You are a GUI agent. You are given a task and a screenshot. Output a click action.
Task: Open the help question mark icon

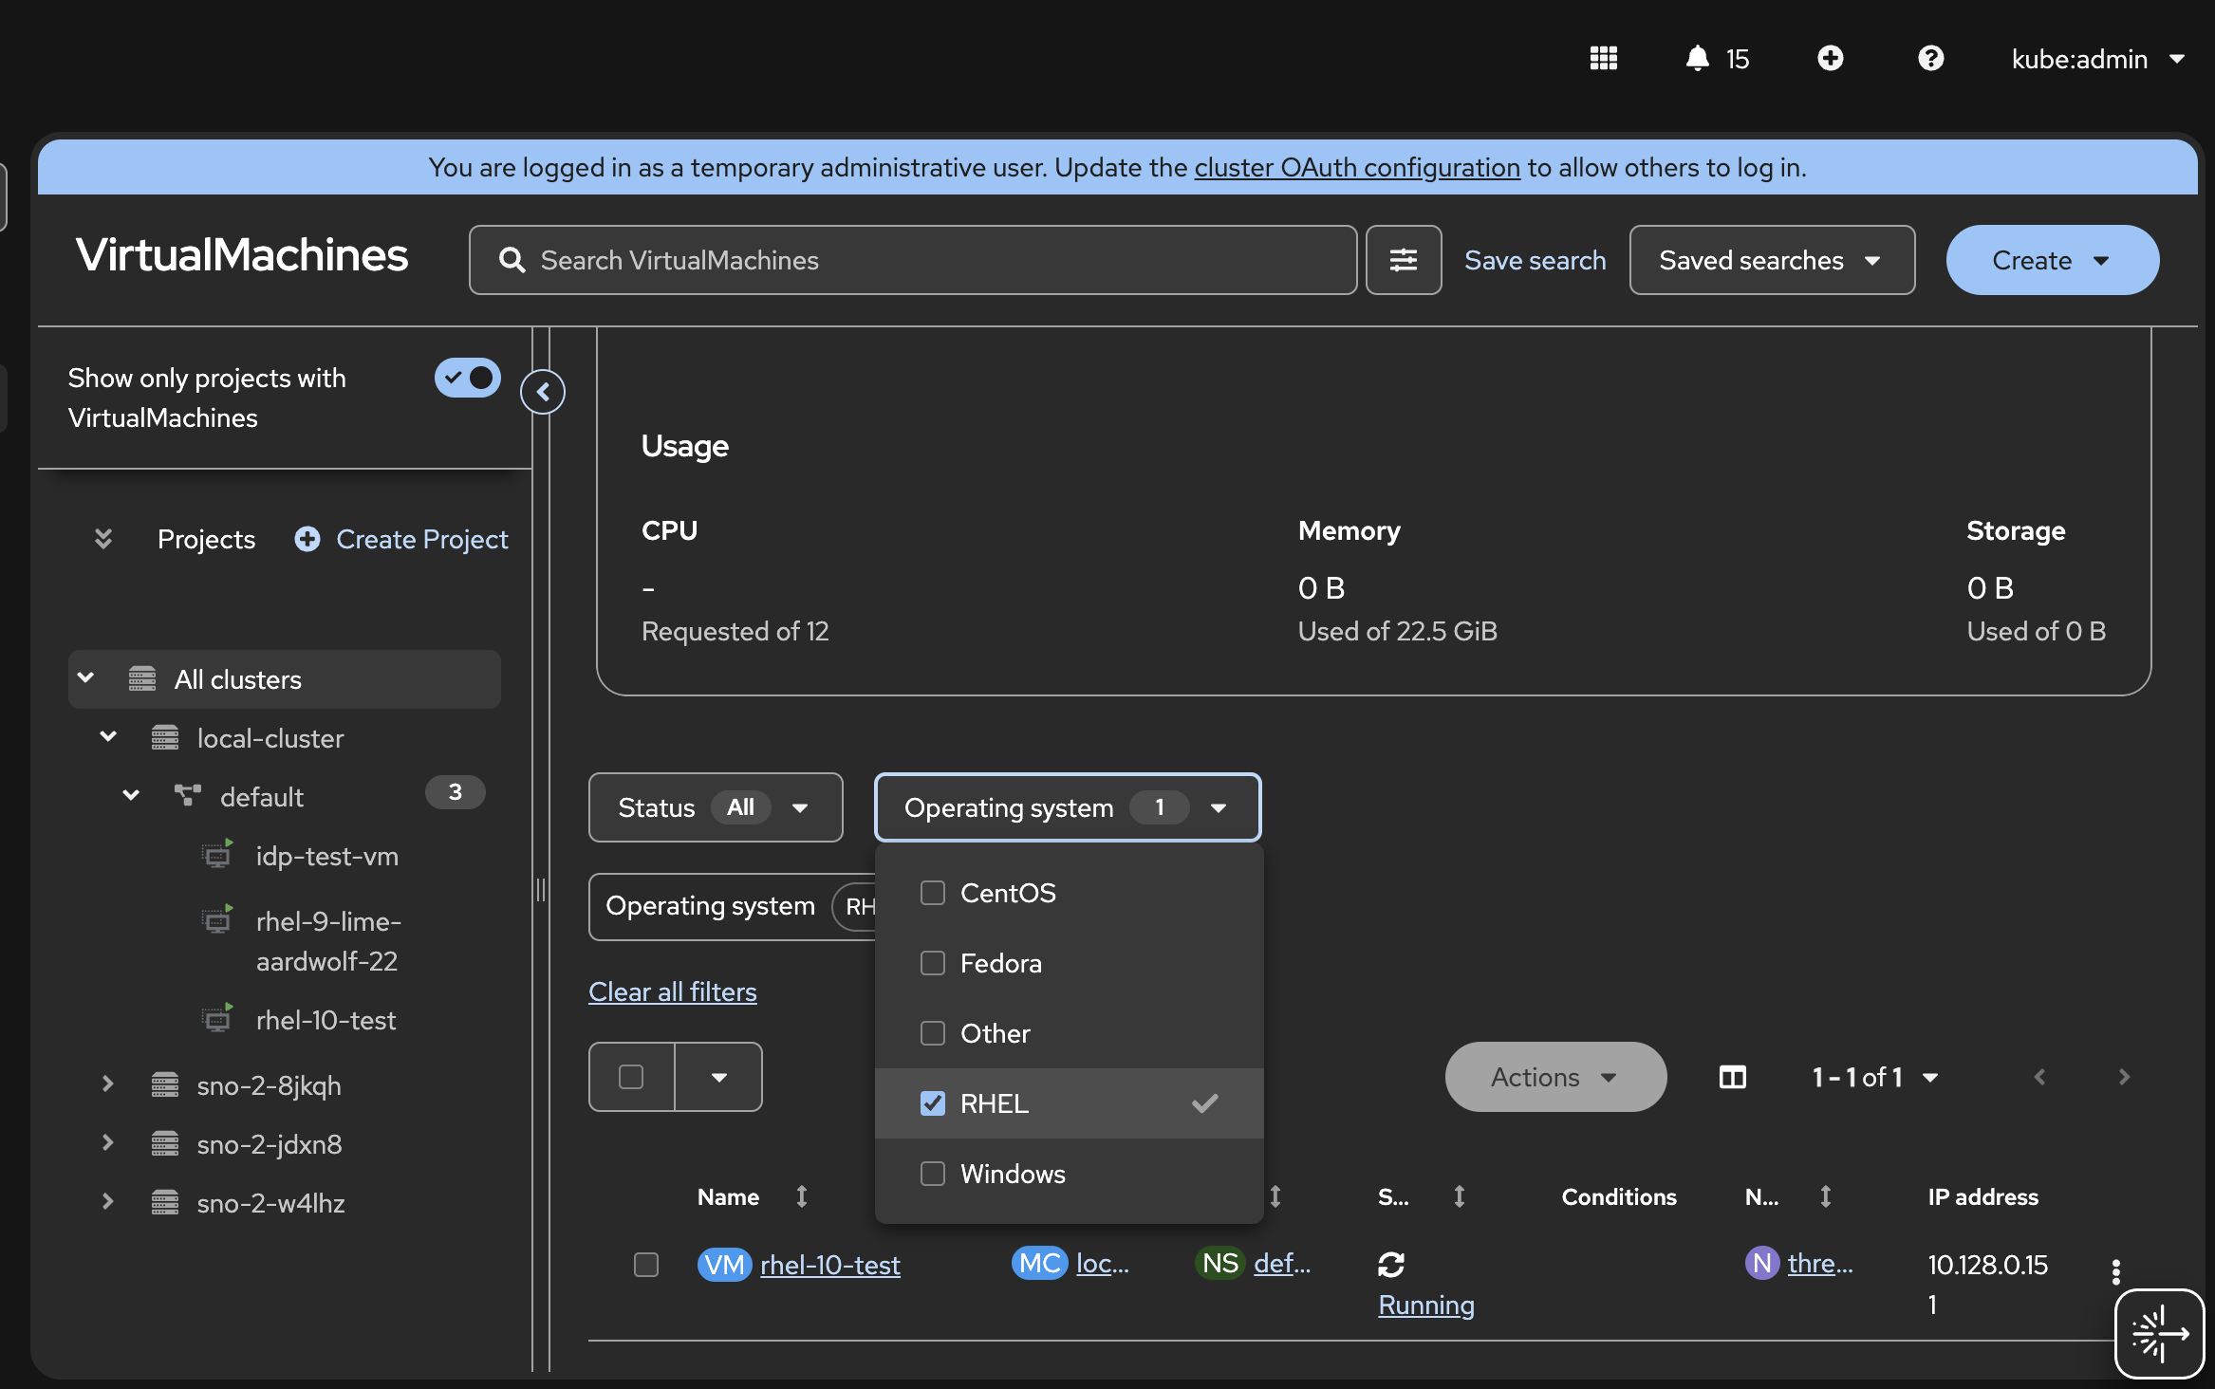(x=1930, y=59)
